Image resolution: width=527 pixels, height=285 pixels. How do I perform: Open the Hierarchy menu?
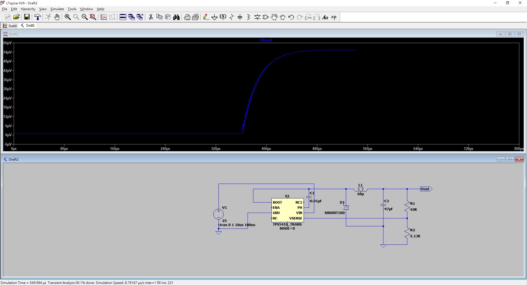pyautogui.click(x=28, y=9)
